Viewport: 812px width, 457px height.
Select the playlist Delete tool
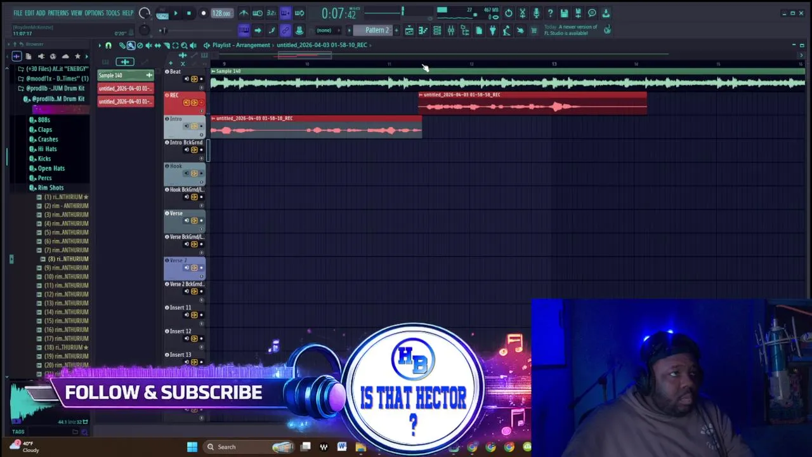(140, 45)
